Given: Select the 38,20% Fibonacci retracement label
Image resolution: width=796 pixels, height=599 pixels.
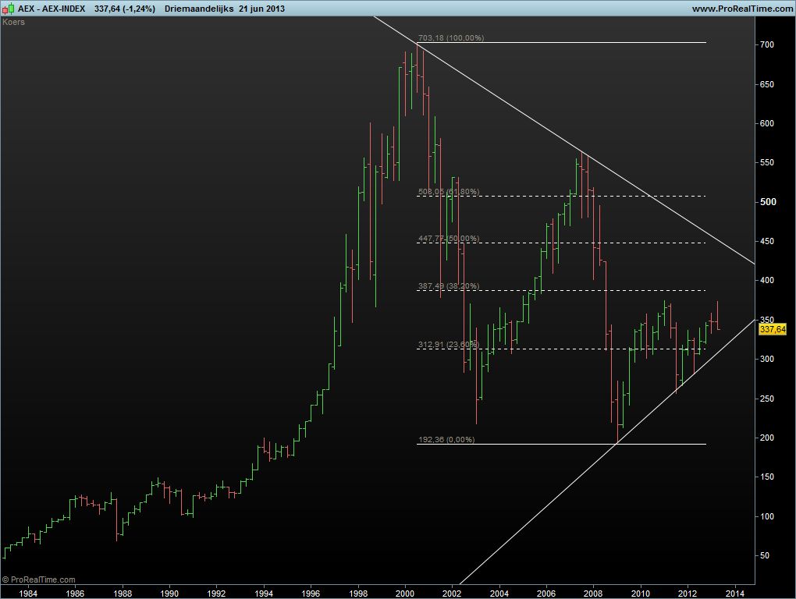Looking at the screenshot, I should click(449, 286).
